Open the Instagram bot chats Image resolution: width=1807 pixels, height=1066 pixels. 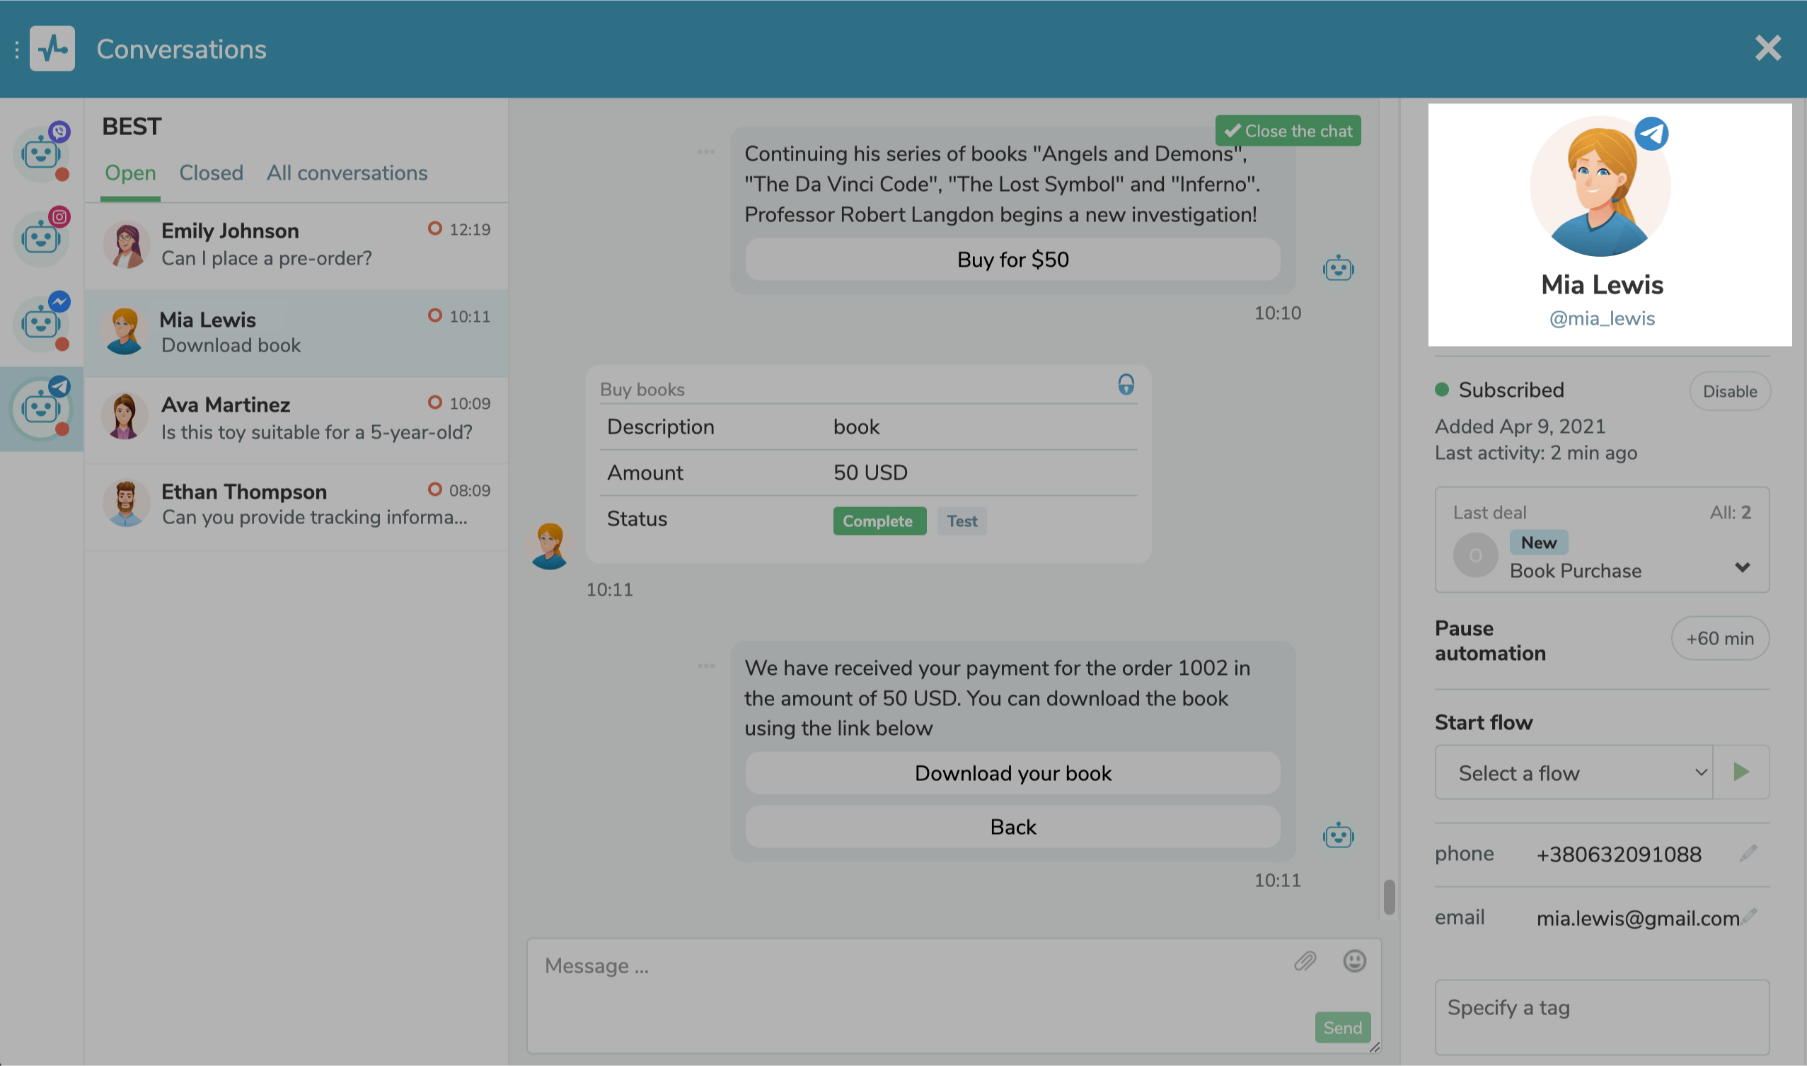point(41,238)
